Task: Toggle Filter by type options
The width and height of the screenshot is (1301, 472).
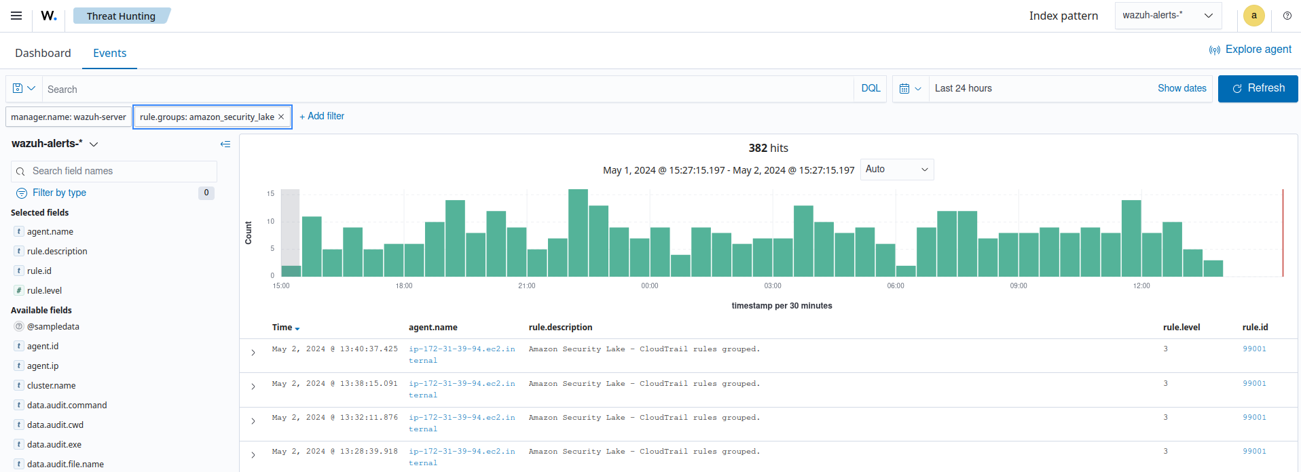Action: click(59, 193)
